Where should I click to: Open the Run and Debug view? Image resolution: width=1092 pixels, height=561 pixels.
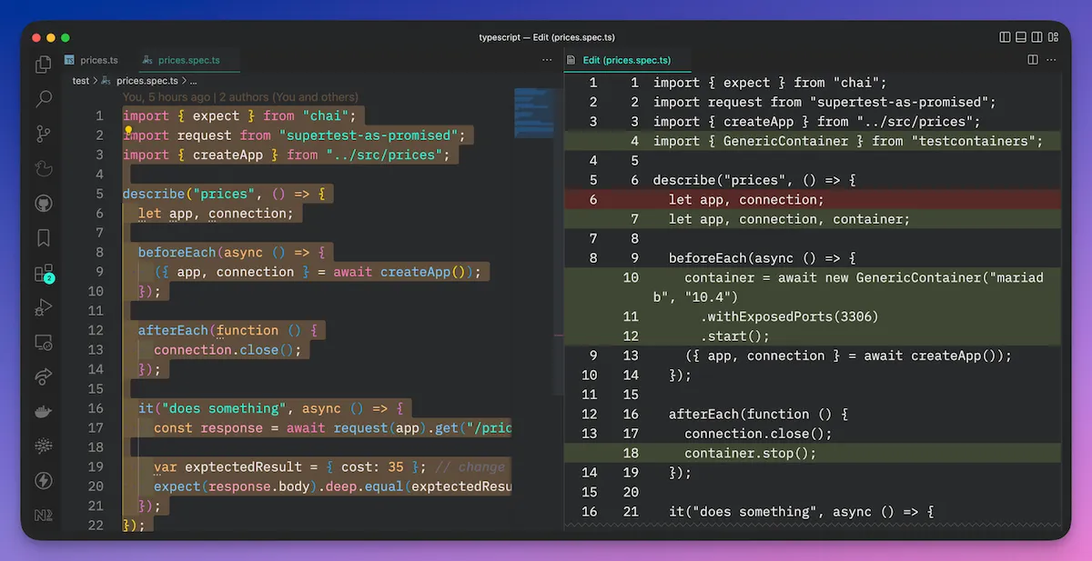click(x=43, y=307)
